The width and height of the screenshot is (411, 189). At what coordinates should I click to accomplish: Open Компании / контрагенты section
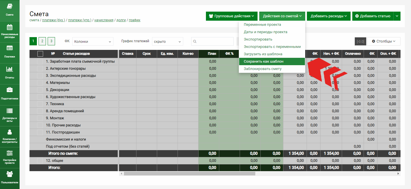pyautogui.click(x=10, y=132)
